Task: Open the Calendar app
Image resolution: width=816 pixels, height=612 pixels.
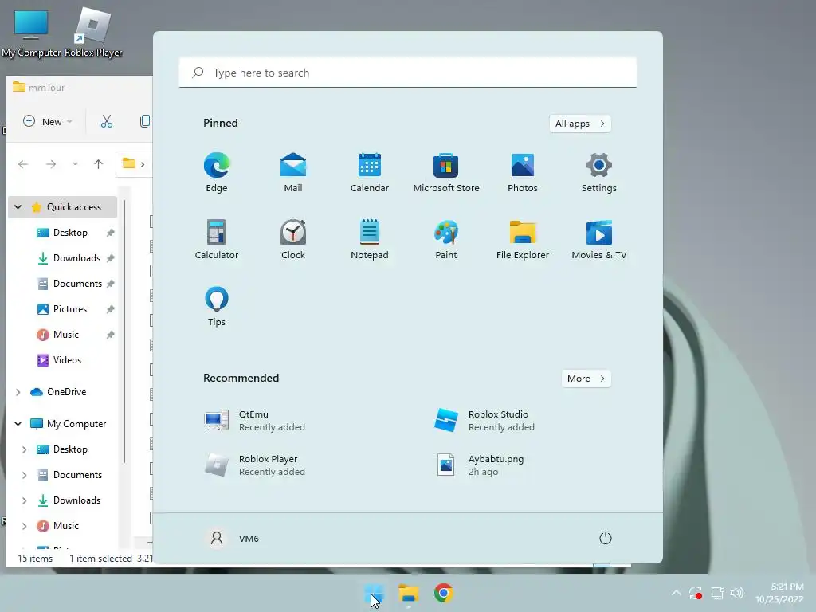Action: (x=370, y=172)
